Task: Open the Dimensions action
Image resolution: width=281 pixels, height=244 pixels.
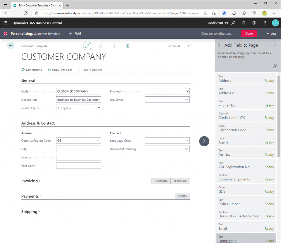Action: (x=32, y=70)
